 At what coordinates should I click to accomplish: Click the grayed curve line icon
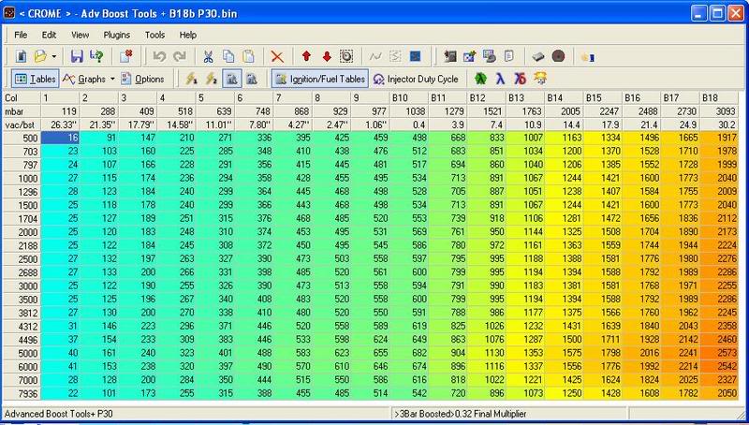[375, 56]
